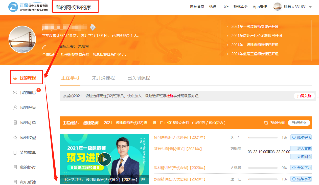Click the 我的账号 person icon
This screenshot has width=319, height=185.
coord(16,108)
